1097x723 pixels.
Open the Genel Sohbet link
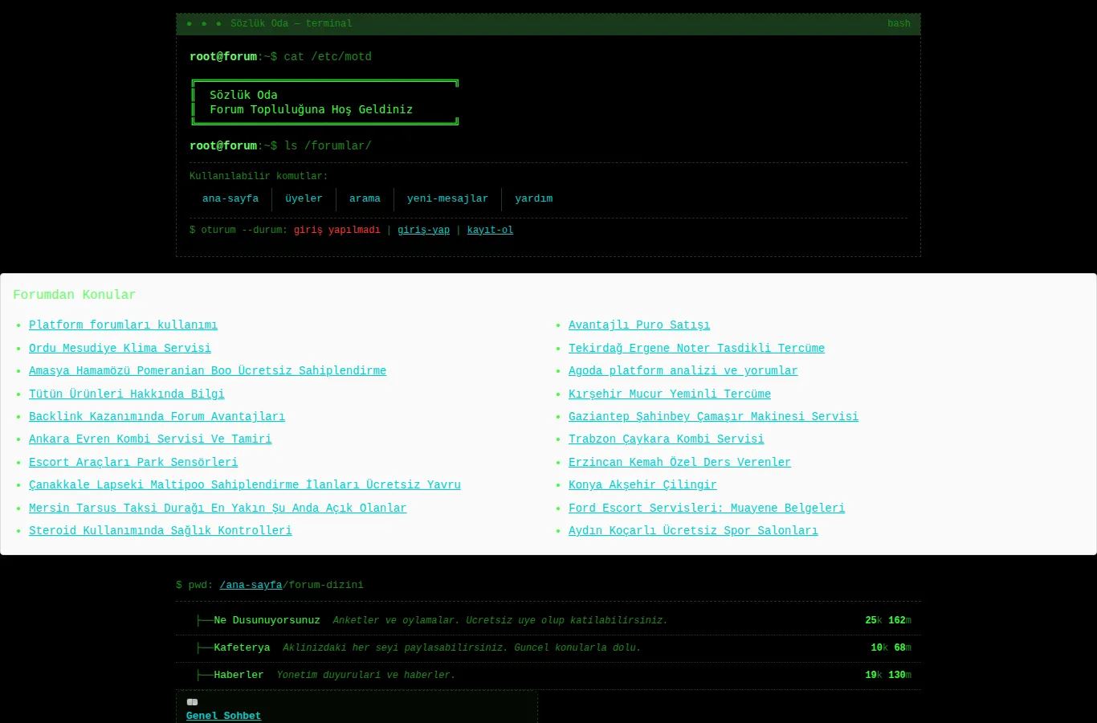(223, 716)
